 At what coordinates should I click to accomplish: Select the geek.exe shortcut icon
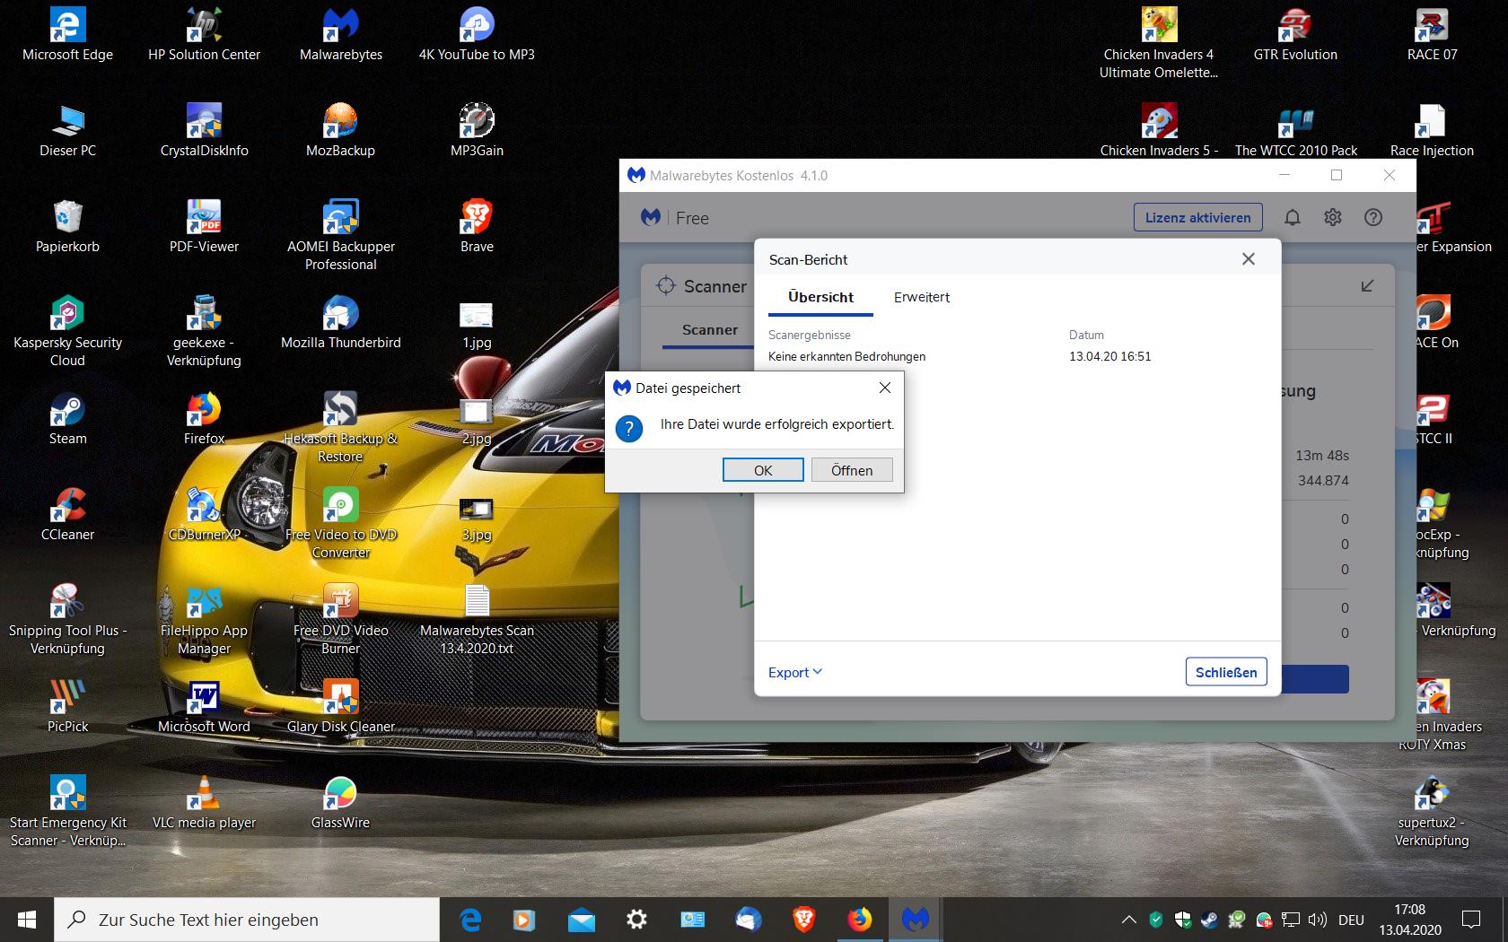[x=204, y=331]
